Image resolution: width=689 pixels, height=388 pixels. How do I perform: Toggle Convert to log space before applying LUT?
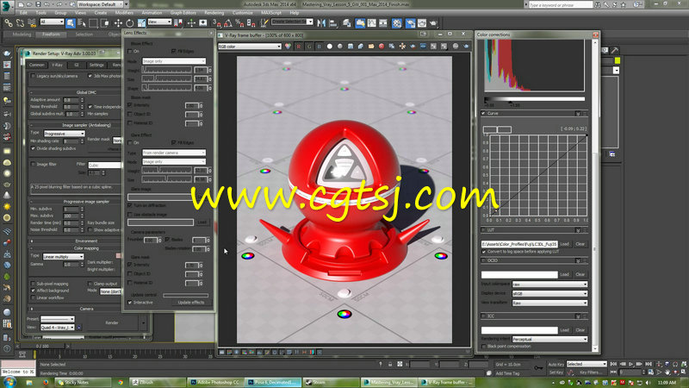[x=484, y=252]
